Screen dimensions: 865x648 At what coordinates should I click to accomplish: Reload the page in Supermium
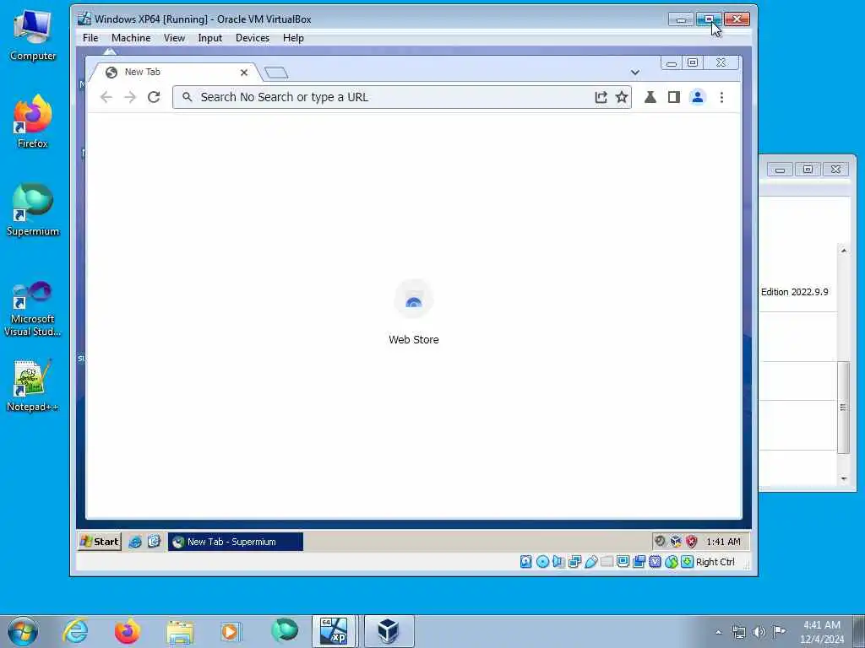pyautogui.click(x=154, y=98)
